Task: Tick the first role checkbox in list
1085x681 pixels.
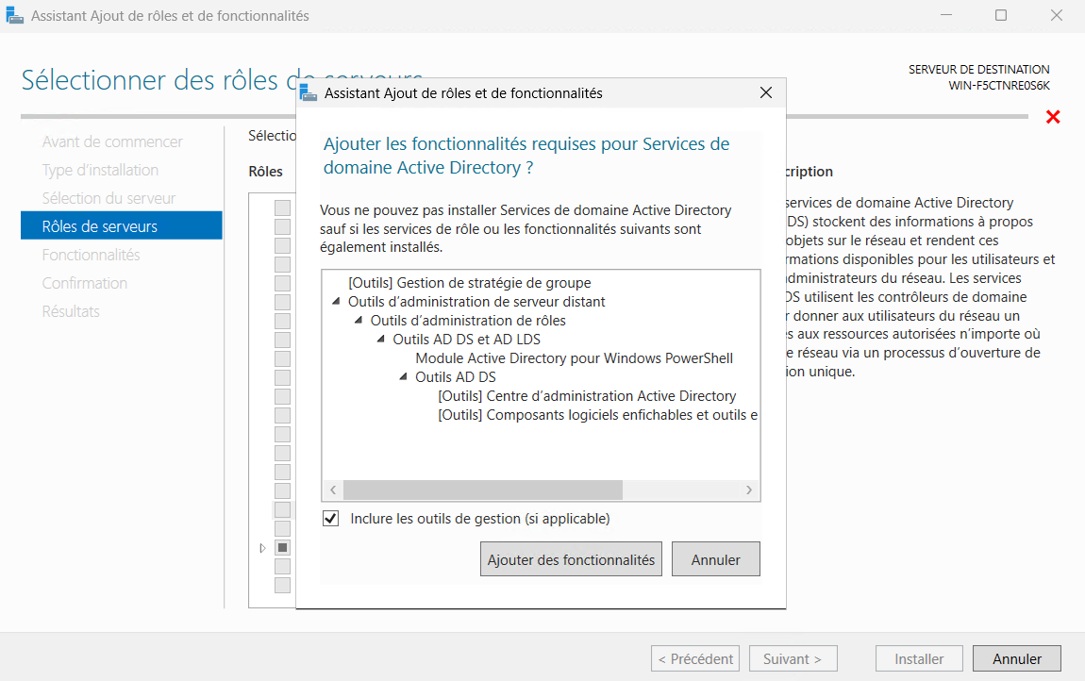Action: coord(282,208)
